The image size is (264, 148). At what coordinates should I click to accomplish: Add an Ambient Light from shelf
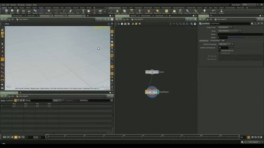click(x=204, y=12)
